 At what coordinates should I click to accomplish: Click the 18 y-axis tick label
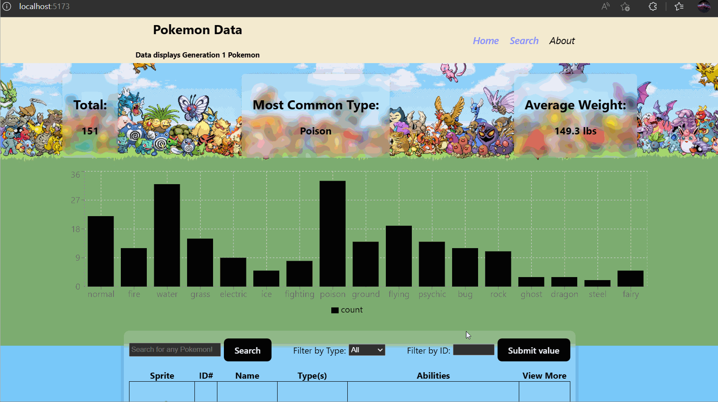tap(76, 229)
